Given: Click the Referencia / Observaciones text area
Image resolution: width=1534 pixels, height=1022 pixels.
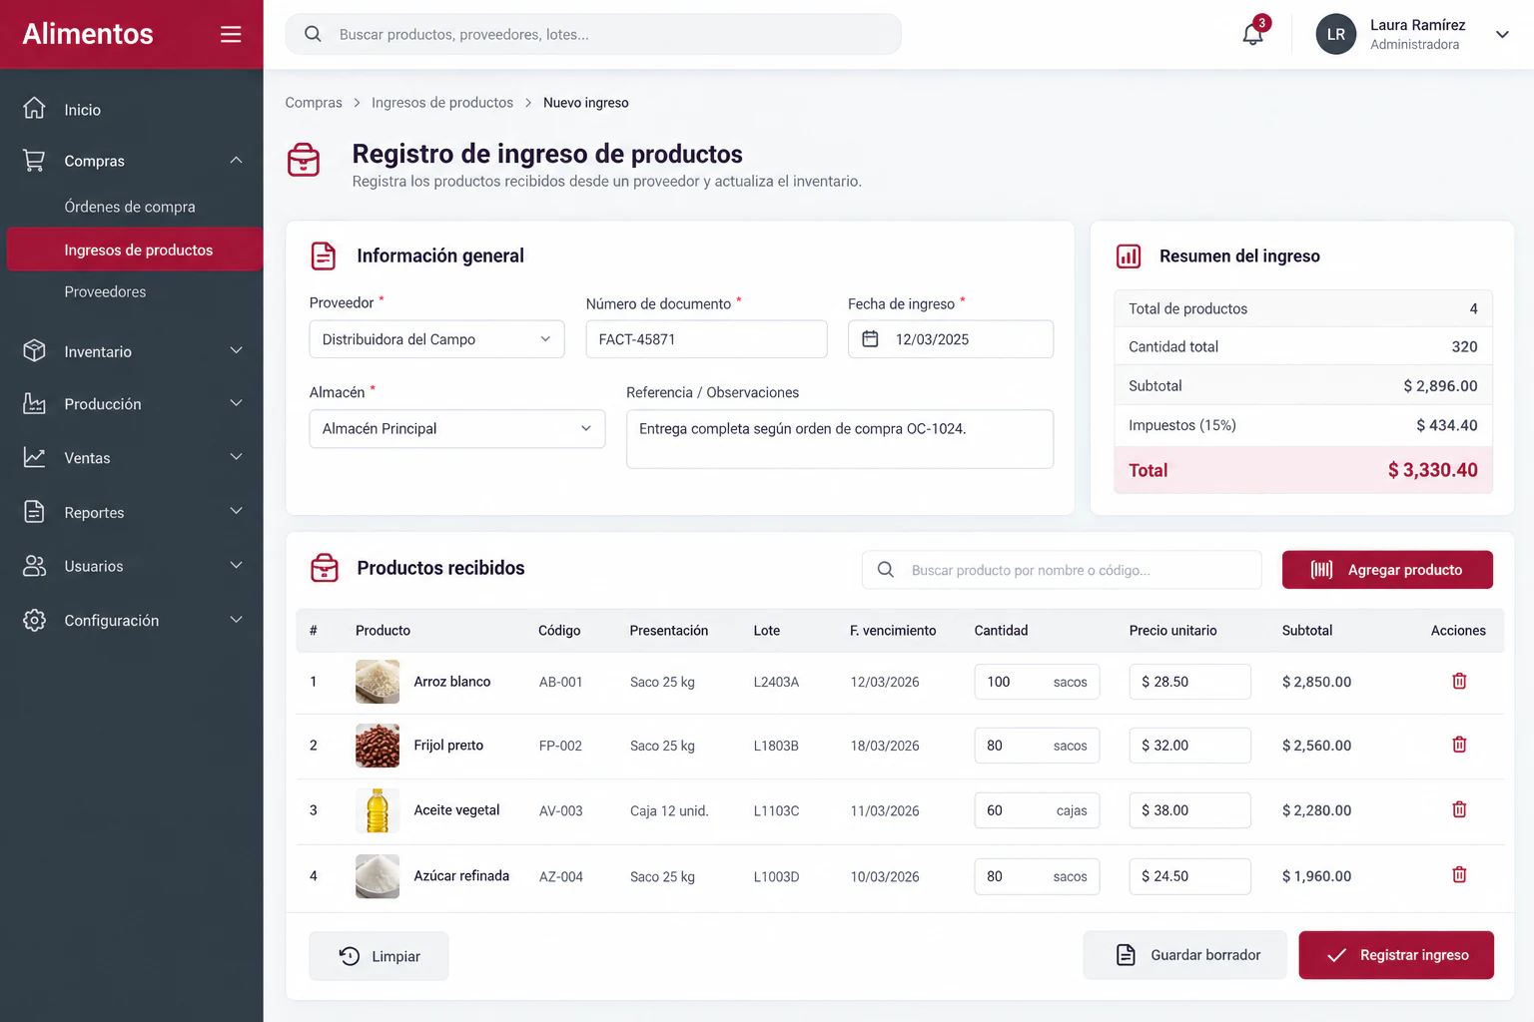Looking at the screenshot, I should [840, 439].
